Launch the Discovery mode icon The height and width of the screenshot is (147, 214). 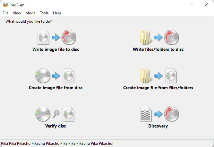point(158,114)
